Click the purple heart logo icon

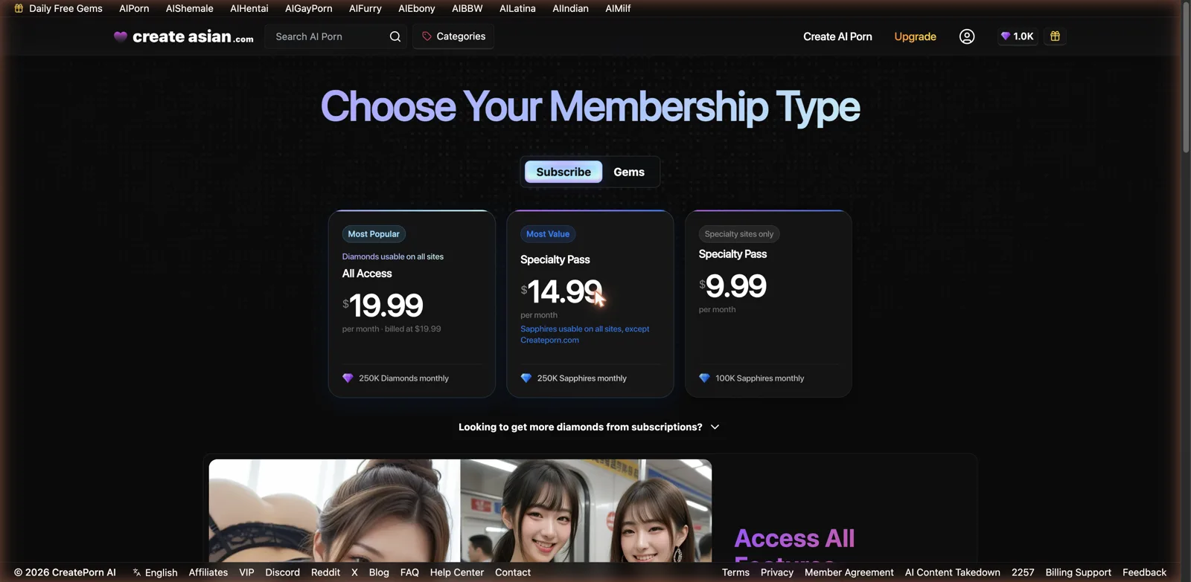pyautogui.click(x=121, y=36)
